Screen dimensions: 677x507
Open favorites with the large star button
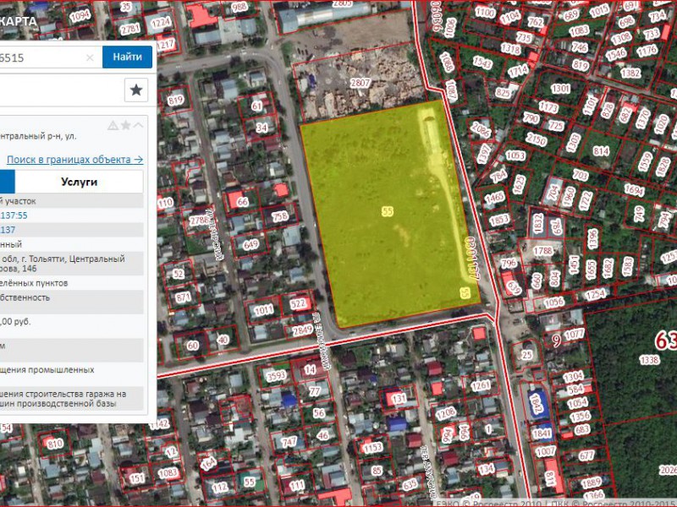point(136,90)
